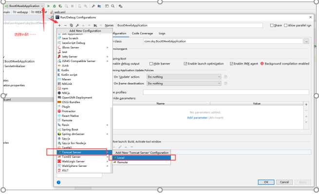
Task: Expand Jetty Server submenu
Action: pos(108,57)
